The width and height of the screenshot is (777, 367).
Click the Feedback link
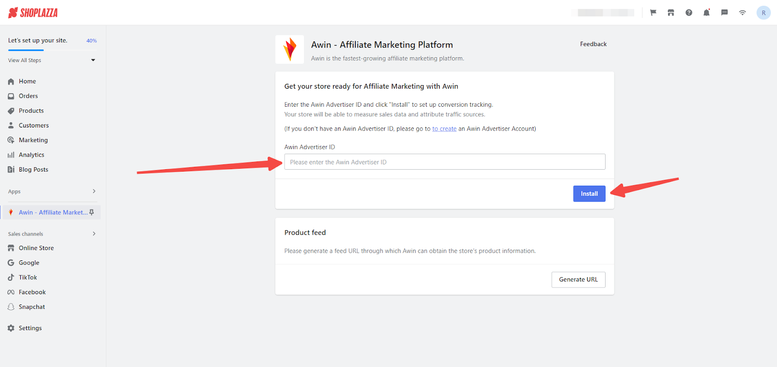(x=593, y=44)
